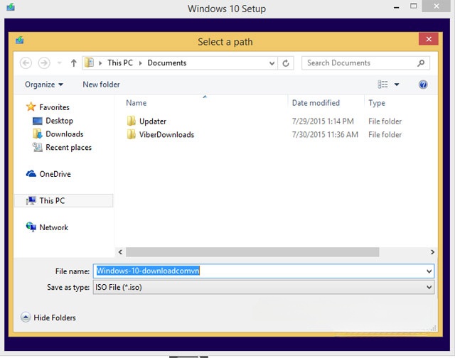Click the Windows 10 Setup window icon
This screenshot has width=455, height=358.
[11, 6]
